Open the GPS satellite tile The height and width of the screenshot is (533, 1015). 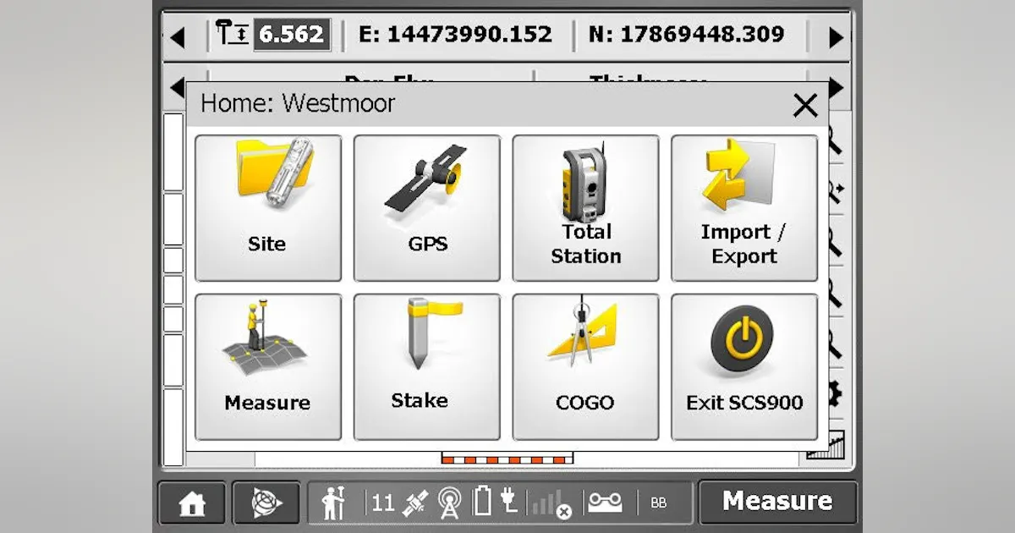coord(427,208)
